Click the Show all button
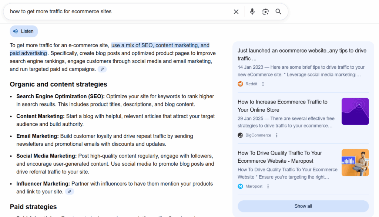Image resolution: width=379 pixels, height=217 pixels. (x=303, y=206)
